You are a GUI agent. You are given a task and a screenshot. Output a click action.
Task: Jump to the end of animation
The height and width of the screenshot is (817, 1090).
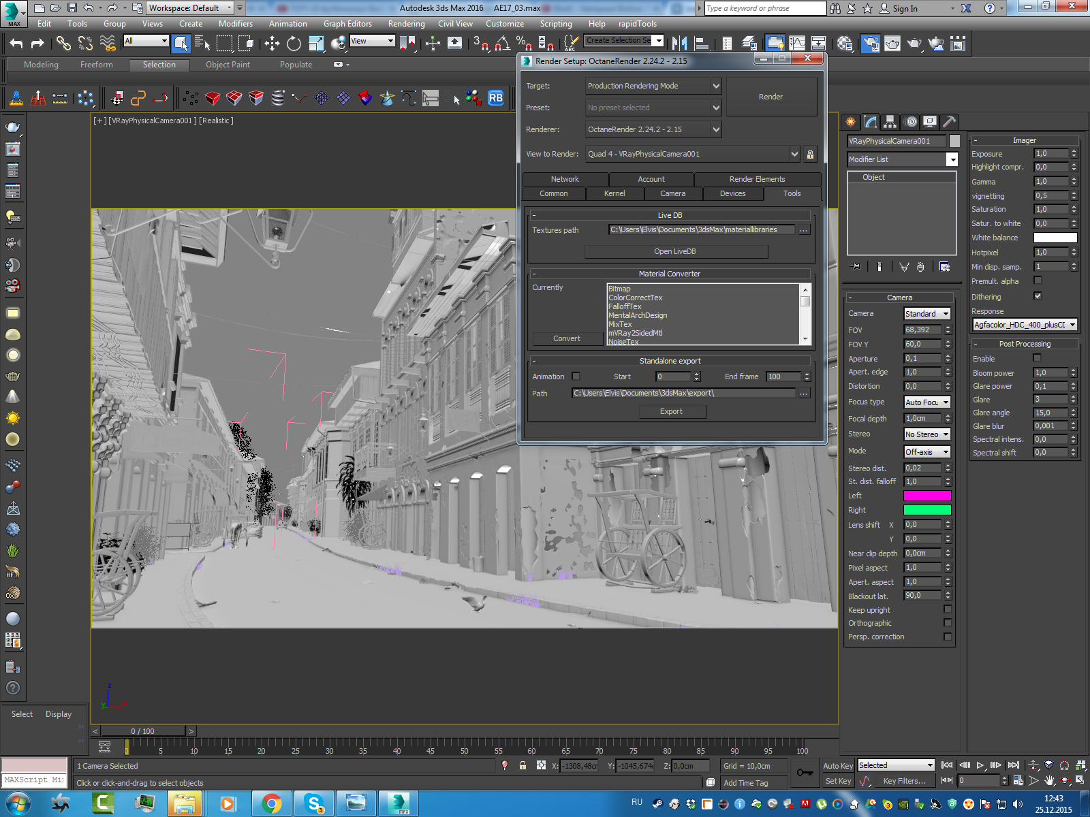pos(1014,765)
